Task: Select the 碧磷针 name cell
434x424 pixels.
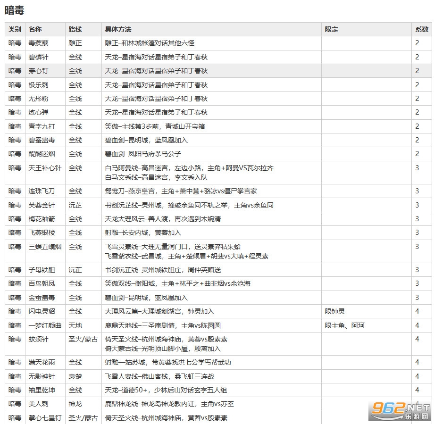Action: tap(45, 57)
